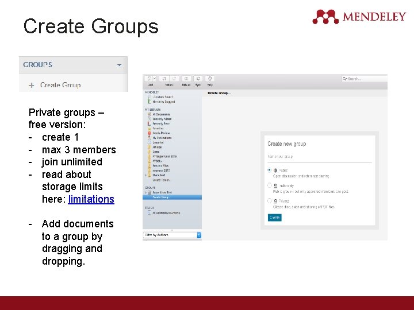
Task: Select the Super User Test group
Action: point(162,192)
